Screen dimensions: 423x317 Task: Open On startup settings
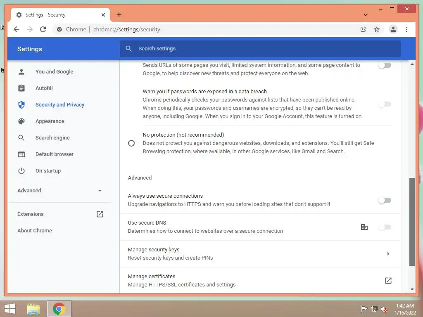[48, 171]
